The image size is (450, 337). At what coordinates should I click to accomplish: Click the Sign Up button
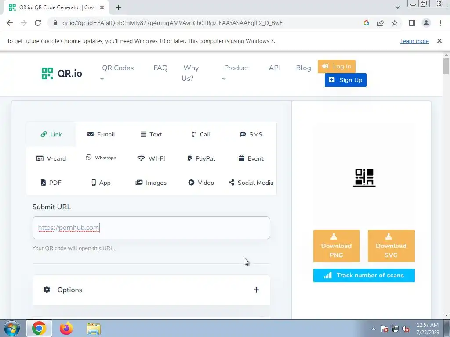point(345,80)
